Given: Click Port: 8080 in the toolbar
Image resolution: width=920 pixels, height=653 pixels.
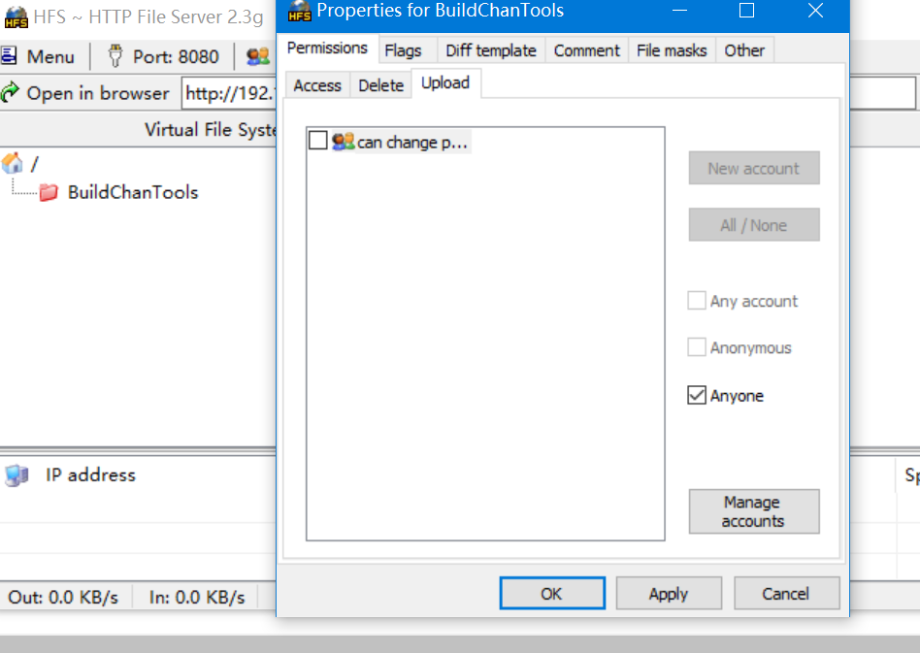Looking at the screenshot, I should coord(176,57).
